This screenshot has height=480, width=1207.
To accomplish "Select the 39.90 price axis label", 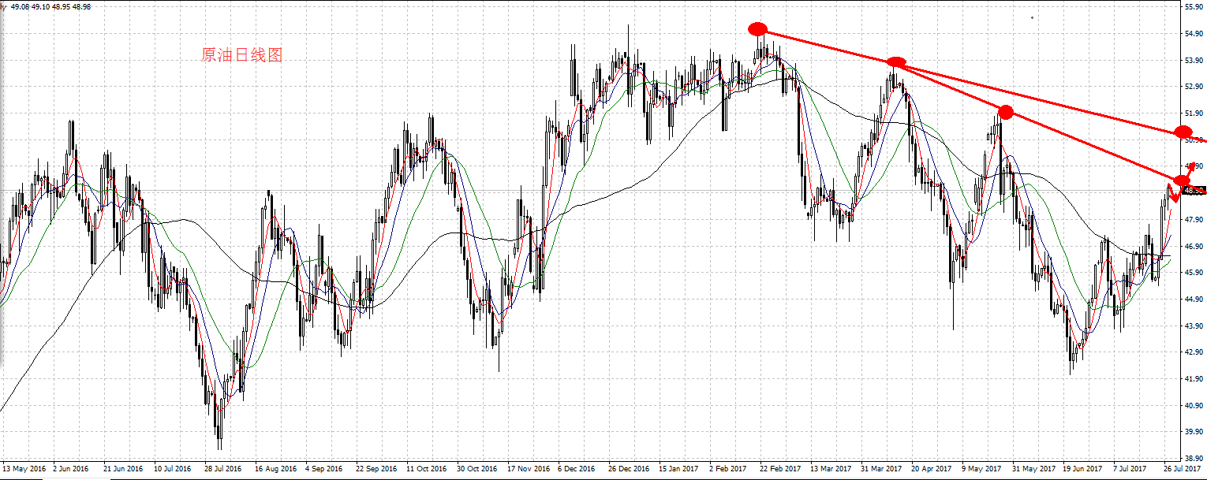I will point(1194,431).
